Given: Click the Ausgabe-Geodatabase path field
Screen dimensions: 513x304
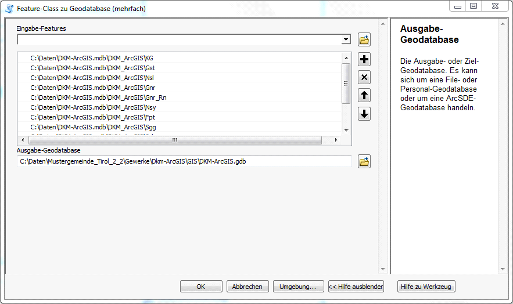Looking at the screenshot, I should point(185,162).
